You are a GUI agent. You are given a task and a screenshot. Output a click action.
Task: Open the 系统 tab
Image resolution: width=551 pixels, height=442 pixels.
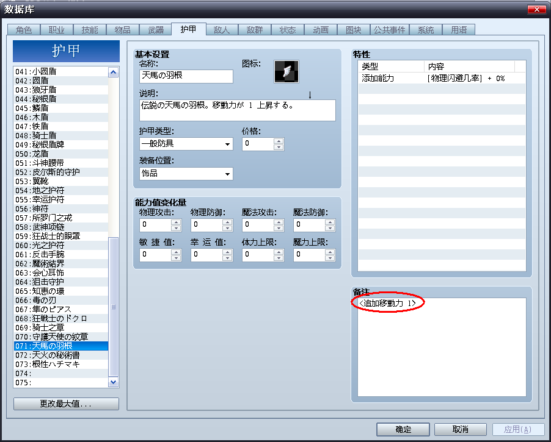tap(426, 30)
